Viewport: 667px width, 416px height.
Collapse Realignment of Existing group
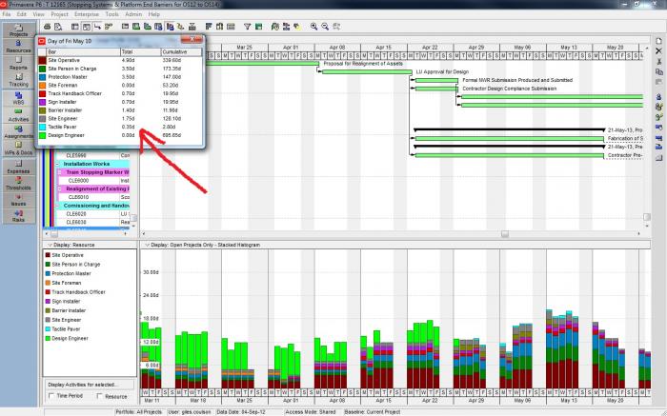pos(60,188)
